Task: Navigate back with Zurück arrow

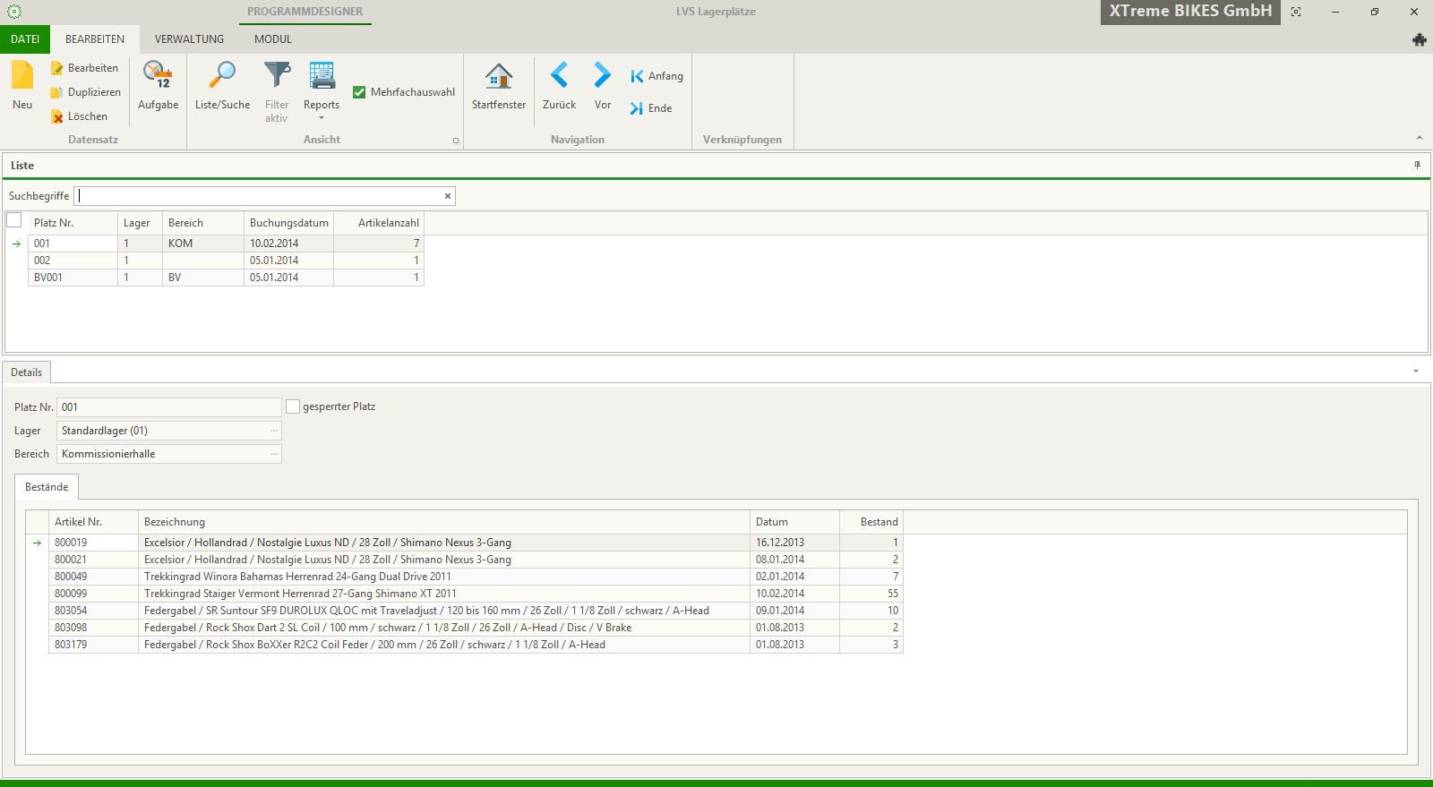Action: (559, 77)
